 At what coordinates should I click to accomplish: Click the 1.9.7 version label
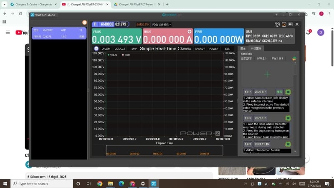coord(248,92)
